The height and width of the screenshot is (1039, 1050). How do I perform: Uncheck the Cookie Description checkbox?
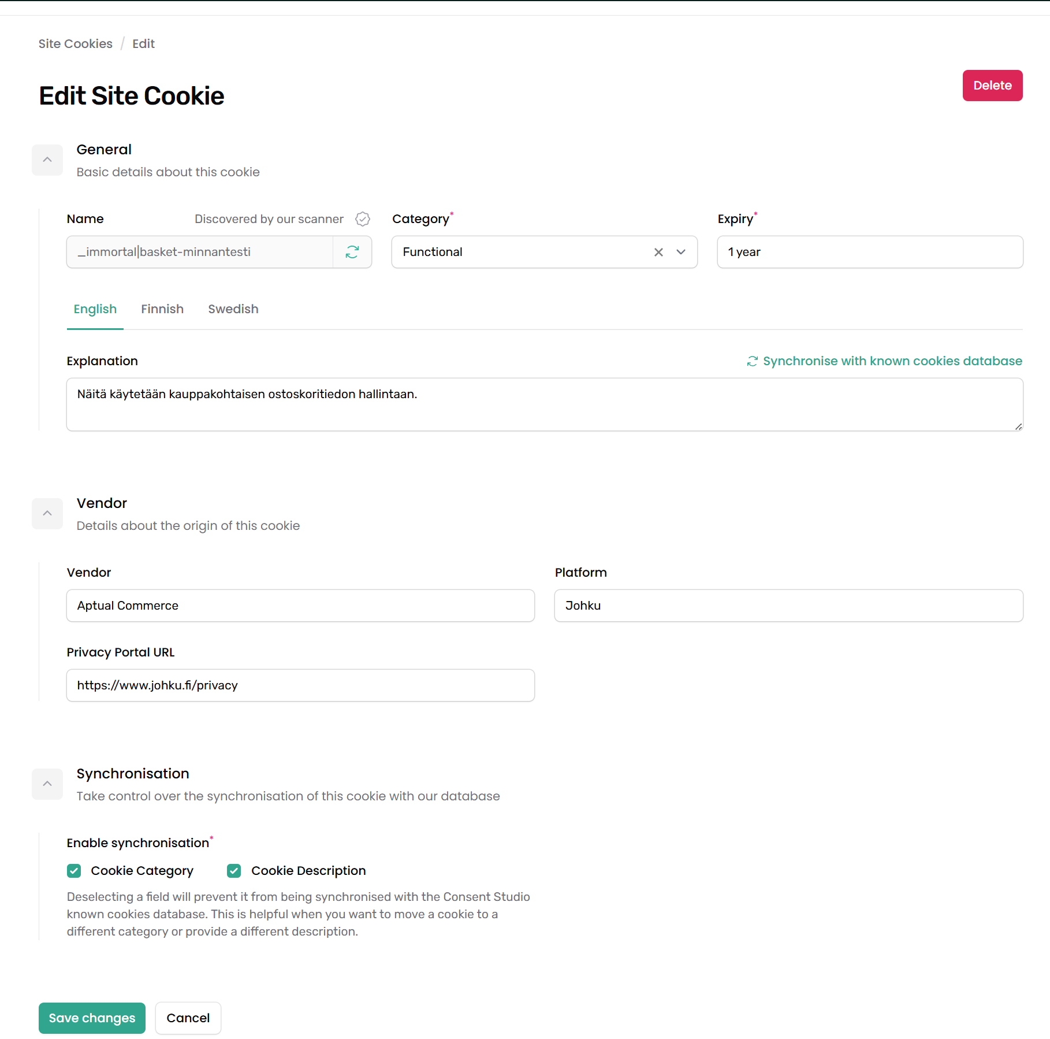coord(234,871)
